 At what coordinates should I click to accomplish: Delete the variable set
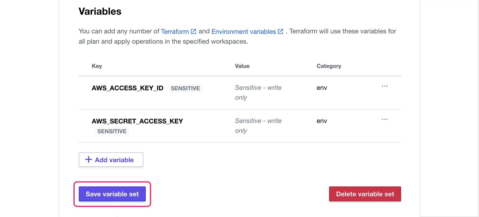tap(365, 194)
